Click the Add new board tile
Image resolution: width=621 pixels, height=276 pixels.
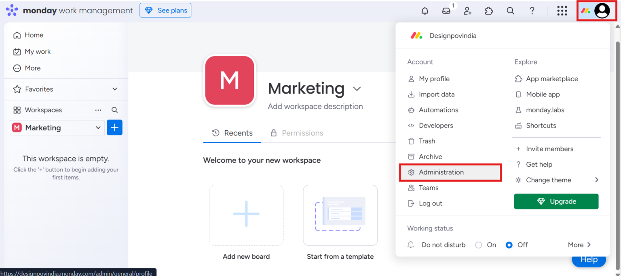tap(246, 215)
